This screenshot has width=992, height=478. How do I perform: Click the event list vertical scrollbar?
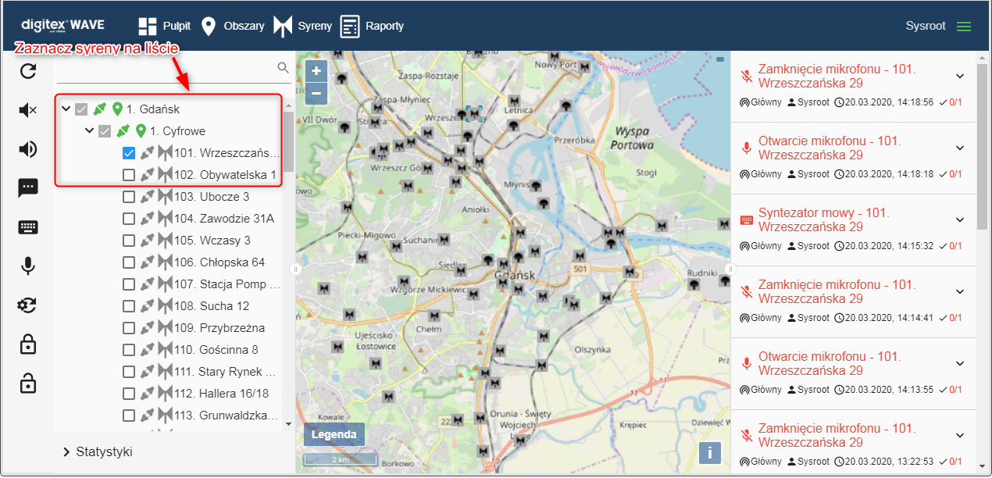click(982, 156)
